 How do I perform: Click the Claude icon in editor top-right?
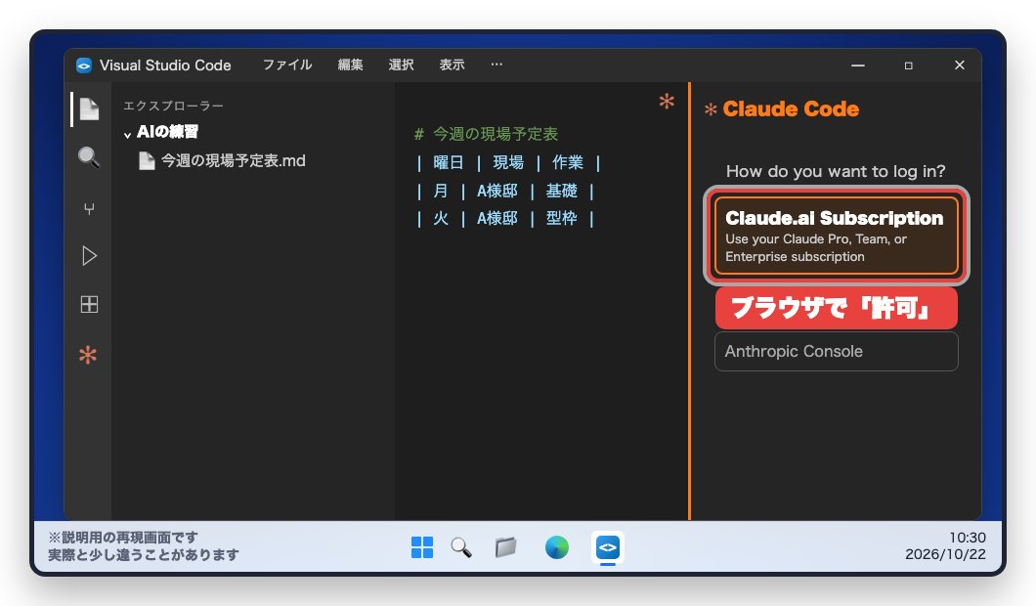click(x=667, y=101)
